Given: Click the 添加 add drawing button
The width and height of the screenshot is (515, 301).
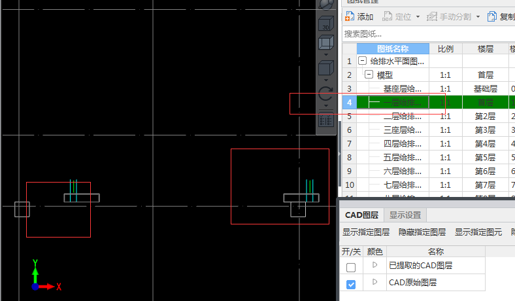Looking at the screenshot, I should pyautogui.click(x=359, y=16).
